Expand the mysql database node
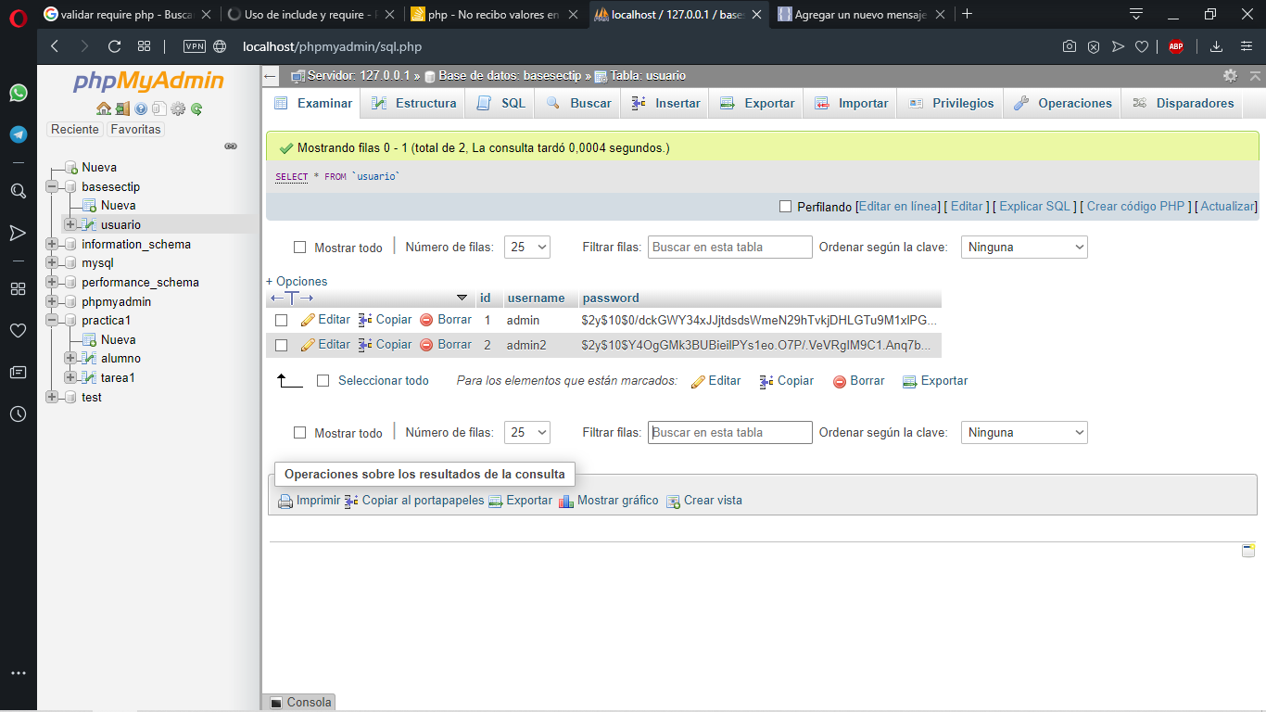 [52, 263]
